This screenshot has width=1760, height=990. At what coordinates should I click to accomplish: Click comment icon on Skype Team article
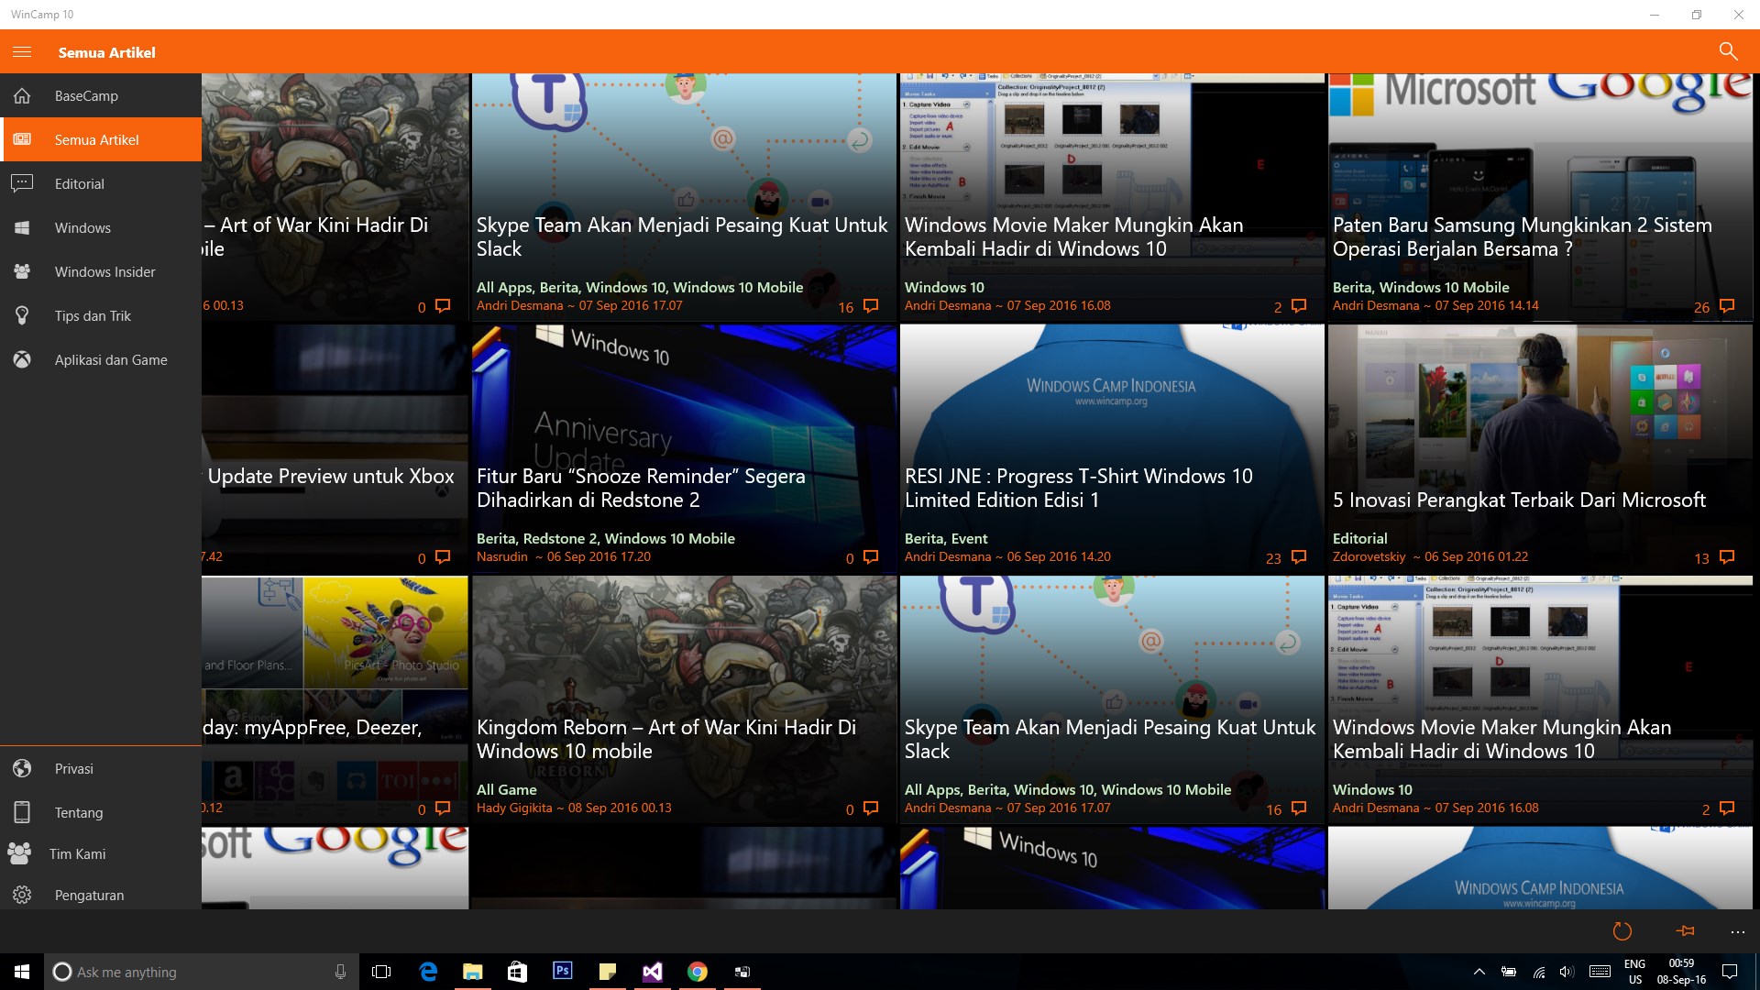tap(871, 306)
